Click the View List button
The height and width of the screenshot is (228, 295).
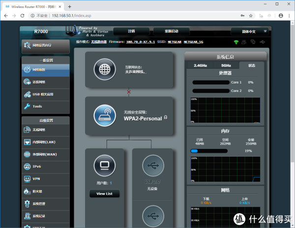point(104,194)
